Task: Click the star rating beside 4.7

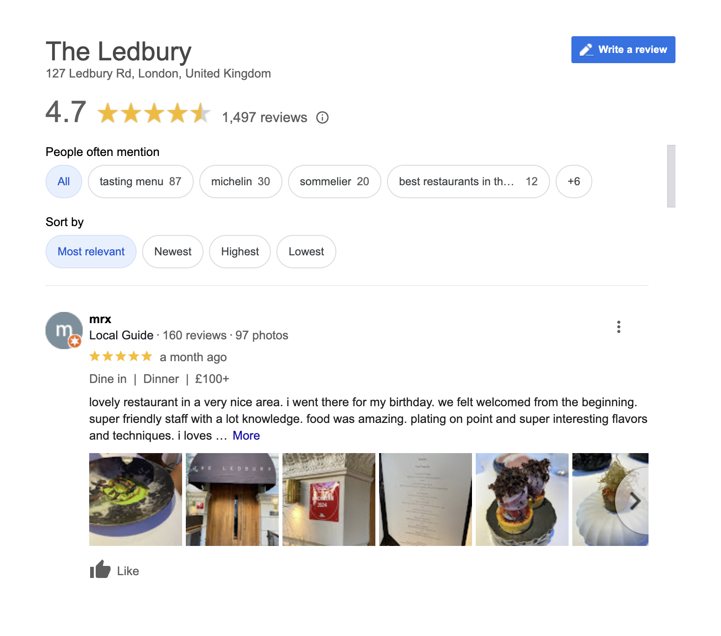Action: [x=154, y=113]
